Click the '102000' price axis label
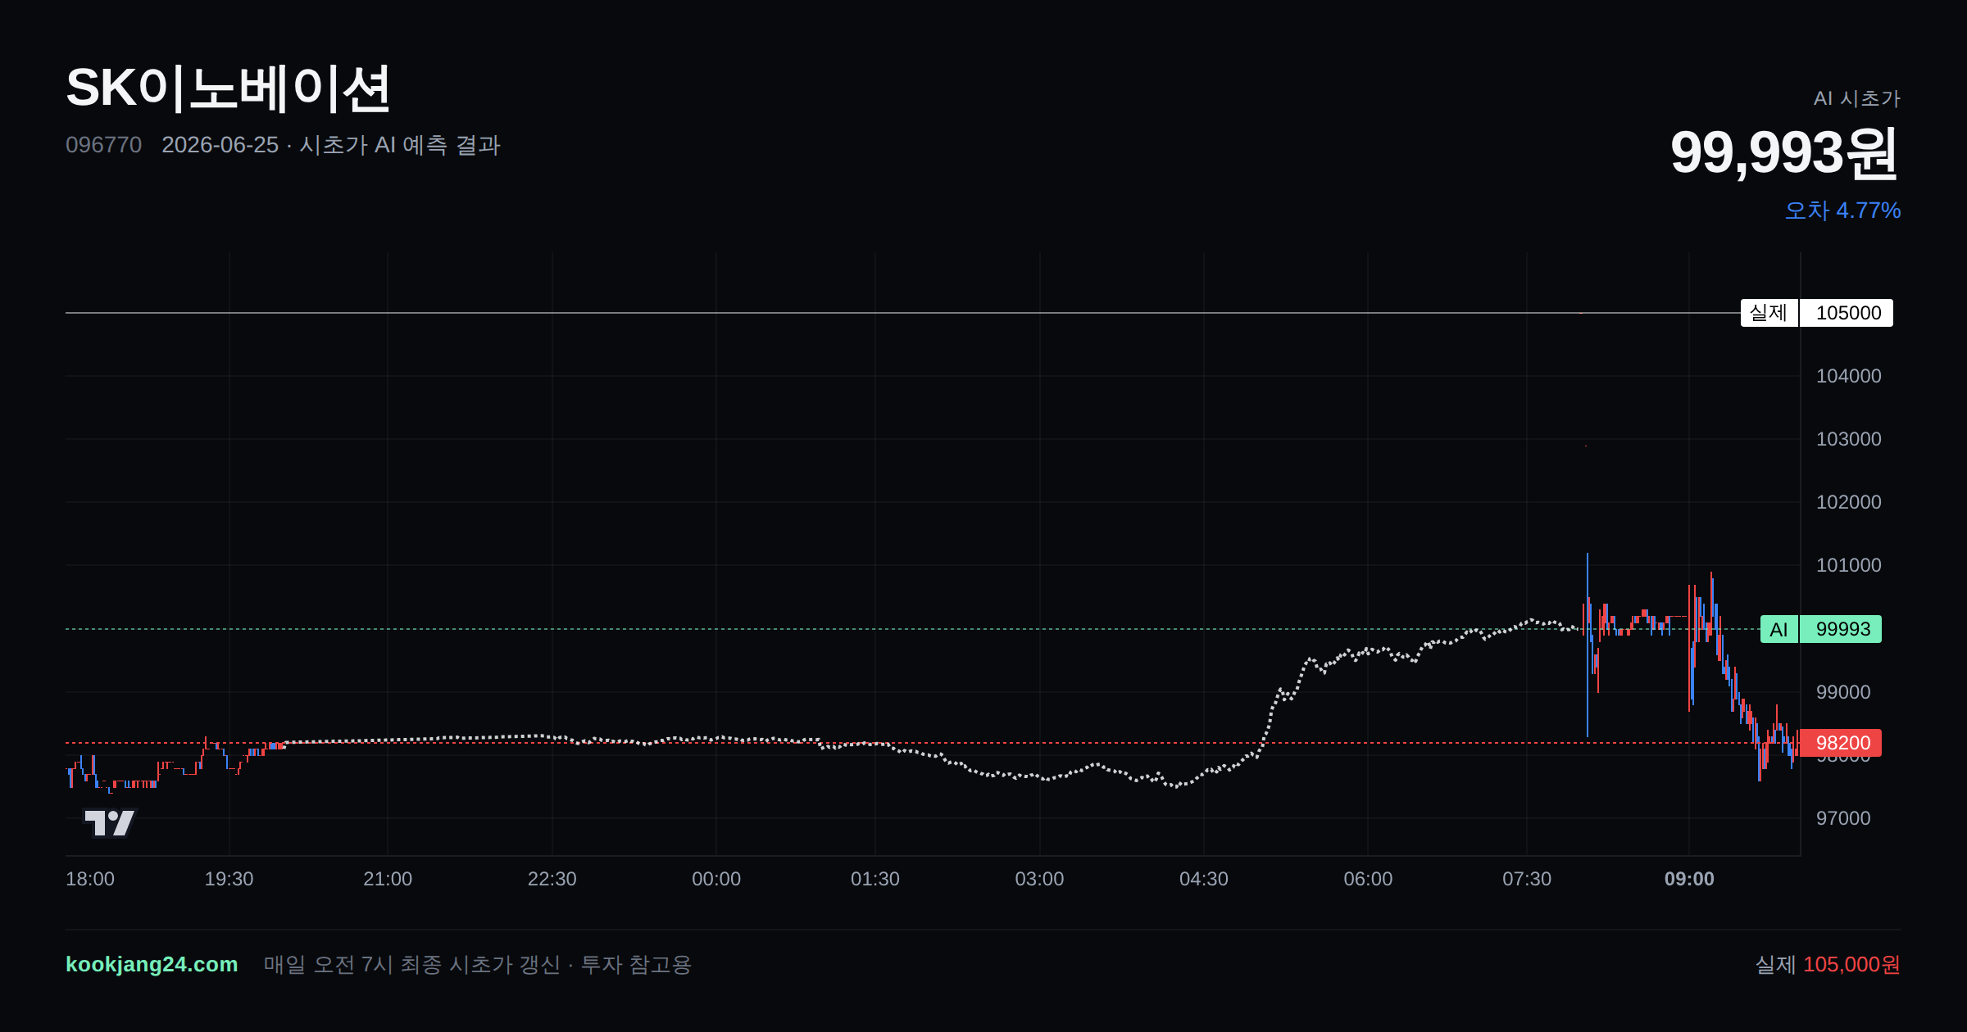This screenshot has width=1967, height=1032. (x=1848, y=502)
